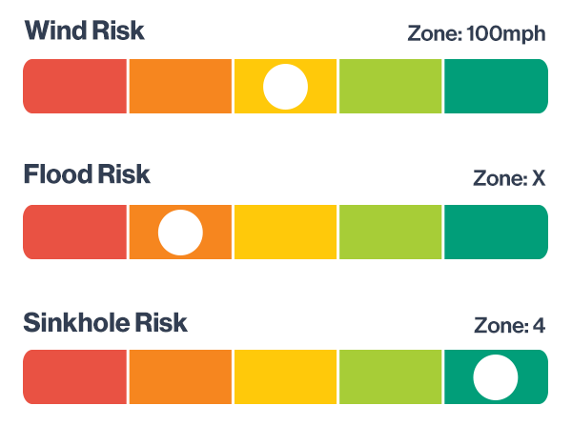Choose the dark green Wind Risk segment
Viewport: 572px width, 426px height.
(496, 87)
